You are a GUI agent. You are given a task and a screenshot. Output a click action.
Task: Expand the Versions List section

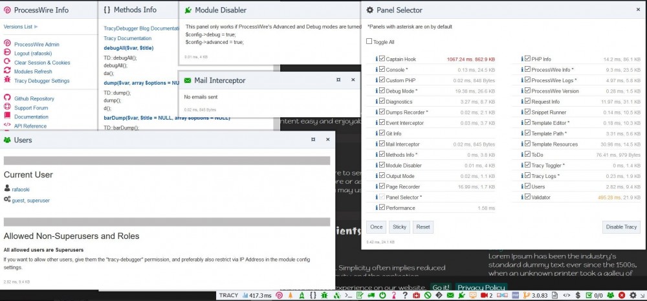(x=21, y=27)
